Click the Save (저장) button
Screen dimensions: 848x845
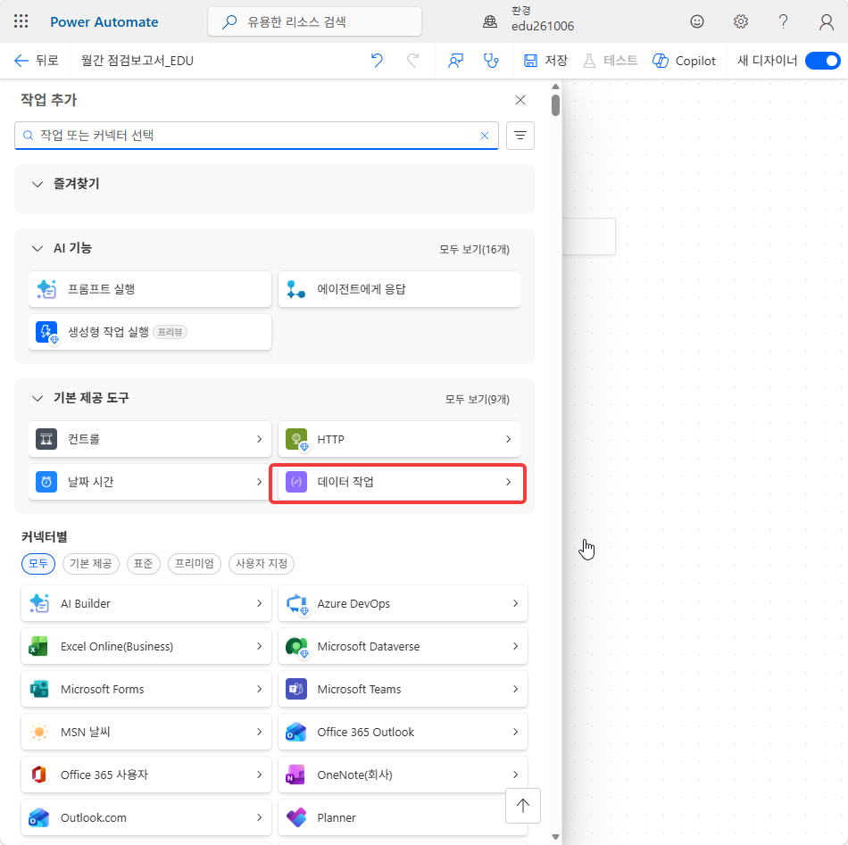pos(545,61)
